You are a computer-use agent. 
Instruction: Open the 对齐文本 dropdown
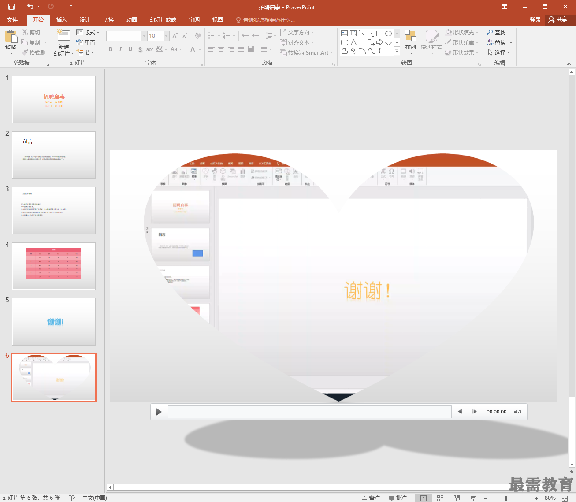(x=297, y=42)
